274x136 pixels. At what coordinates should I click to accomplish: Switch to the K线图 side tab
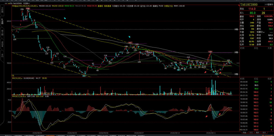click(2, 21)
